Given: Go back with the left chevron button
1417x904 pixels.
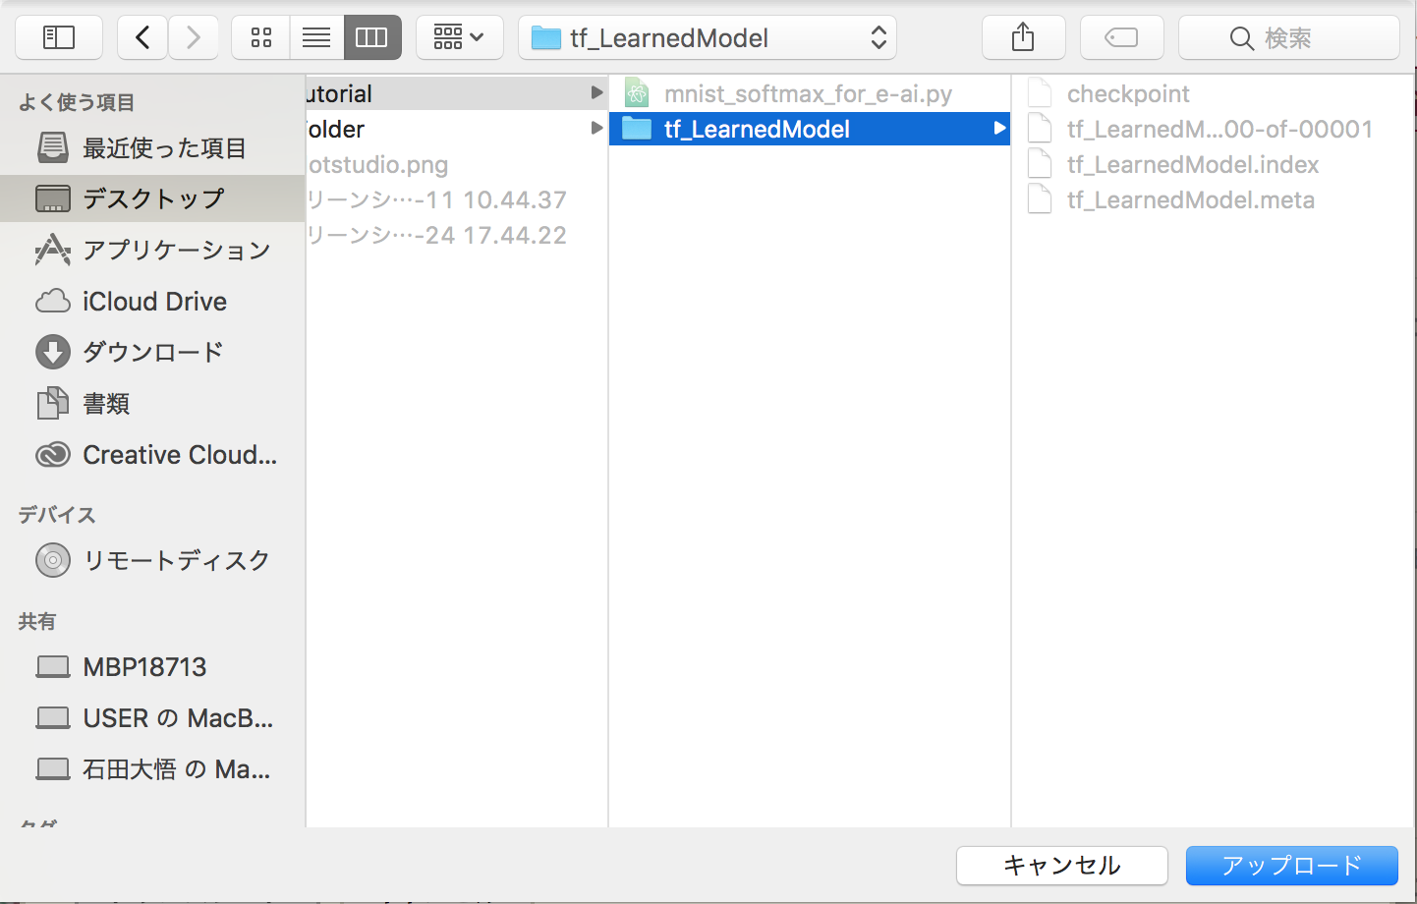Looking at the screenshot, I should pyautogui.click(x=142, y=37).
